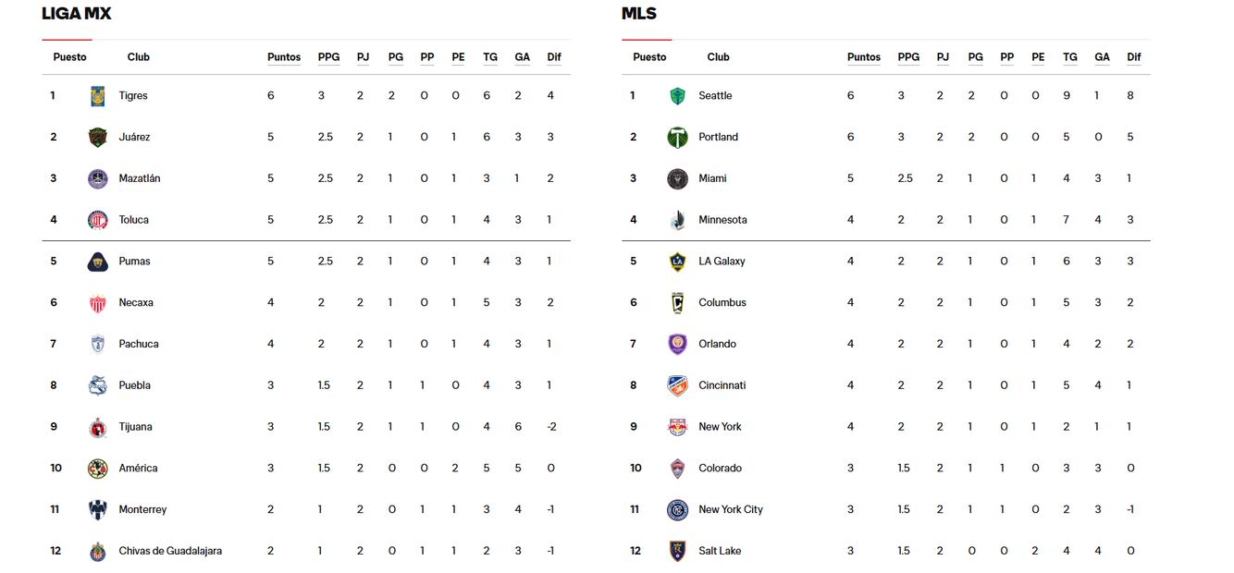Click the Orlando team logo
1234x573 pixels.
pos(677,344)
